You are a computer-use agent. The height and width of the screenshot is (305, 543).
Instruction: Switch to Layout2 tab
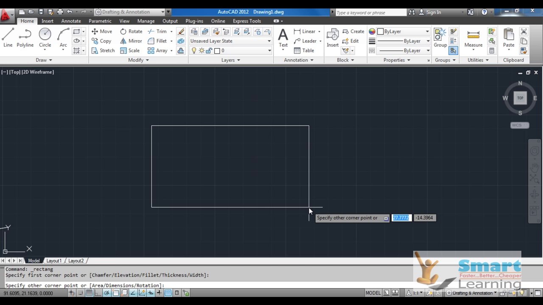click(x=76, y=261)
